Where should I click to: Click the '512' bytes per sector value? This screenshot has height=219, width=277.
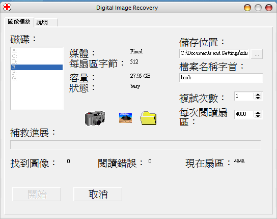click(x=134, y=61)
